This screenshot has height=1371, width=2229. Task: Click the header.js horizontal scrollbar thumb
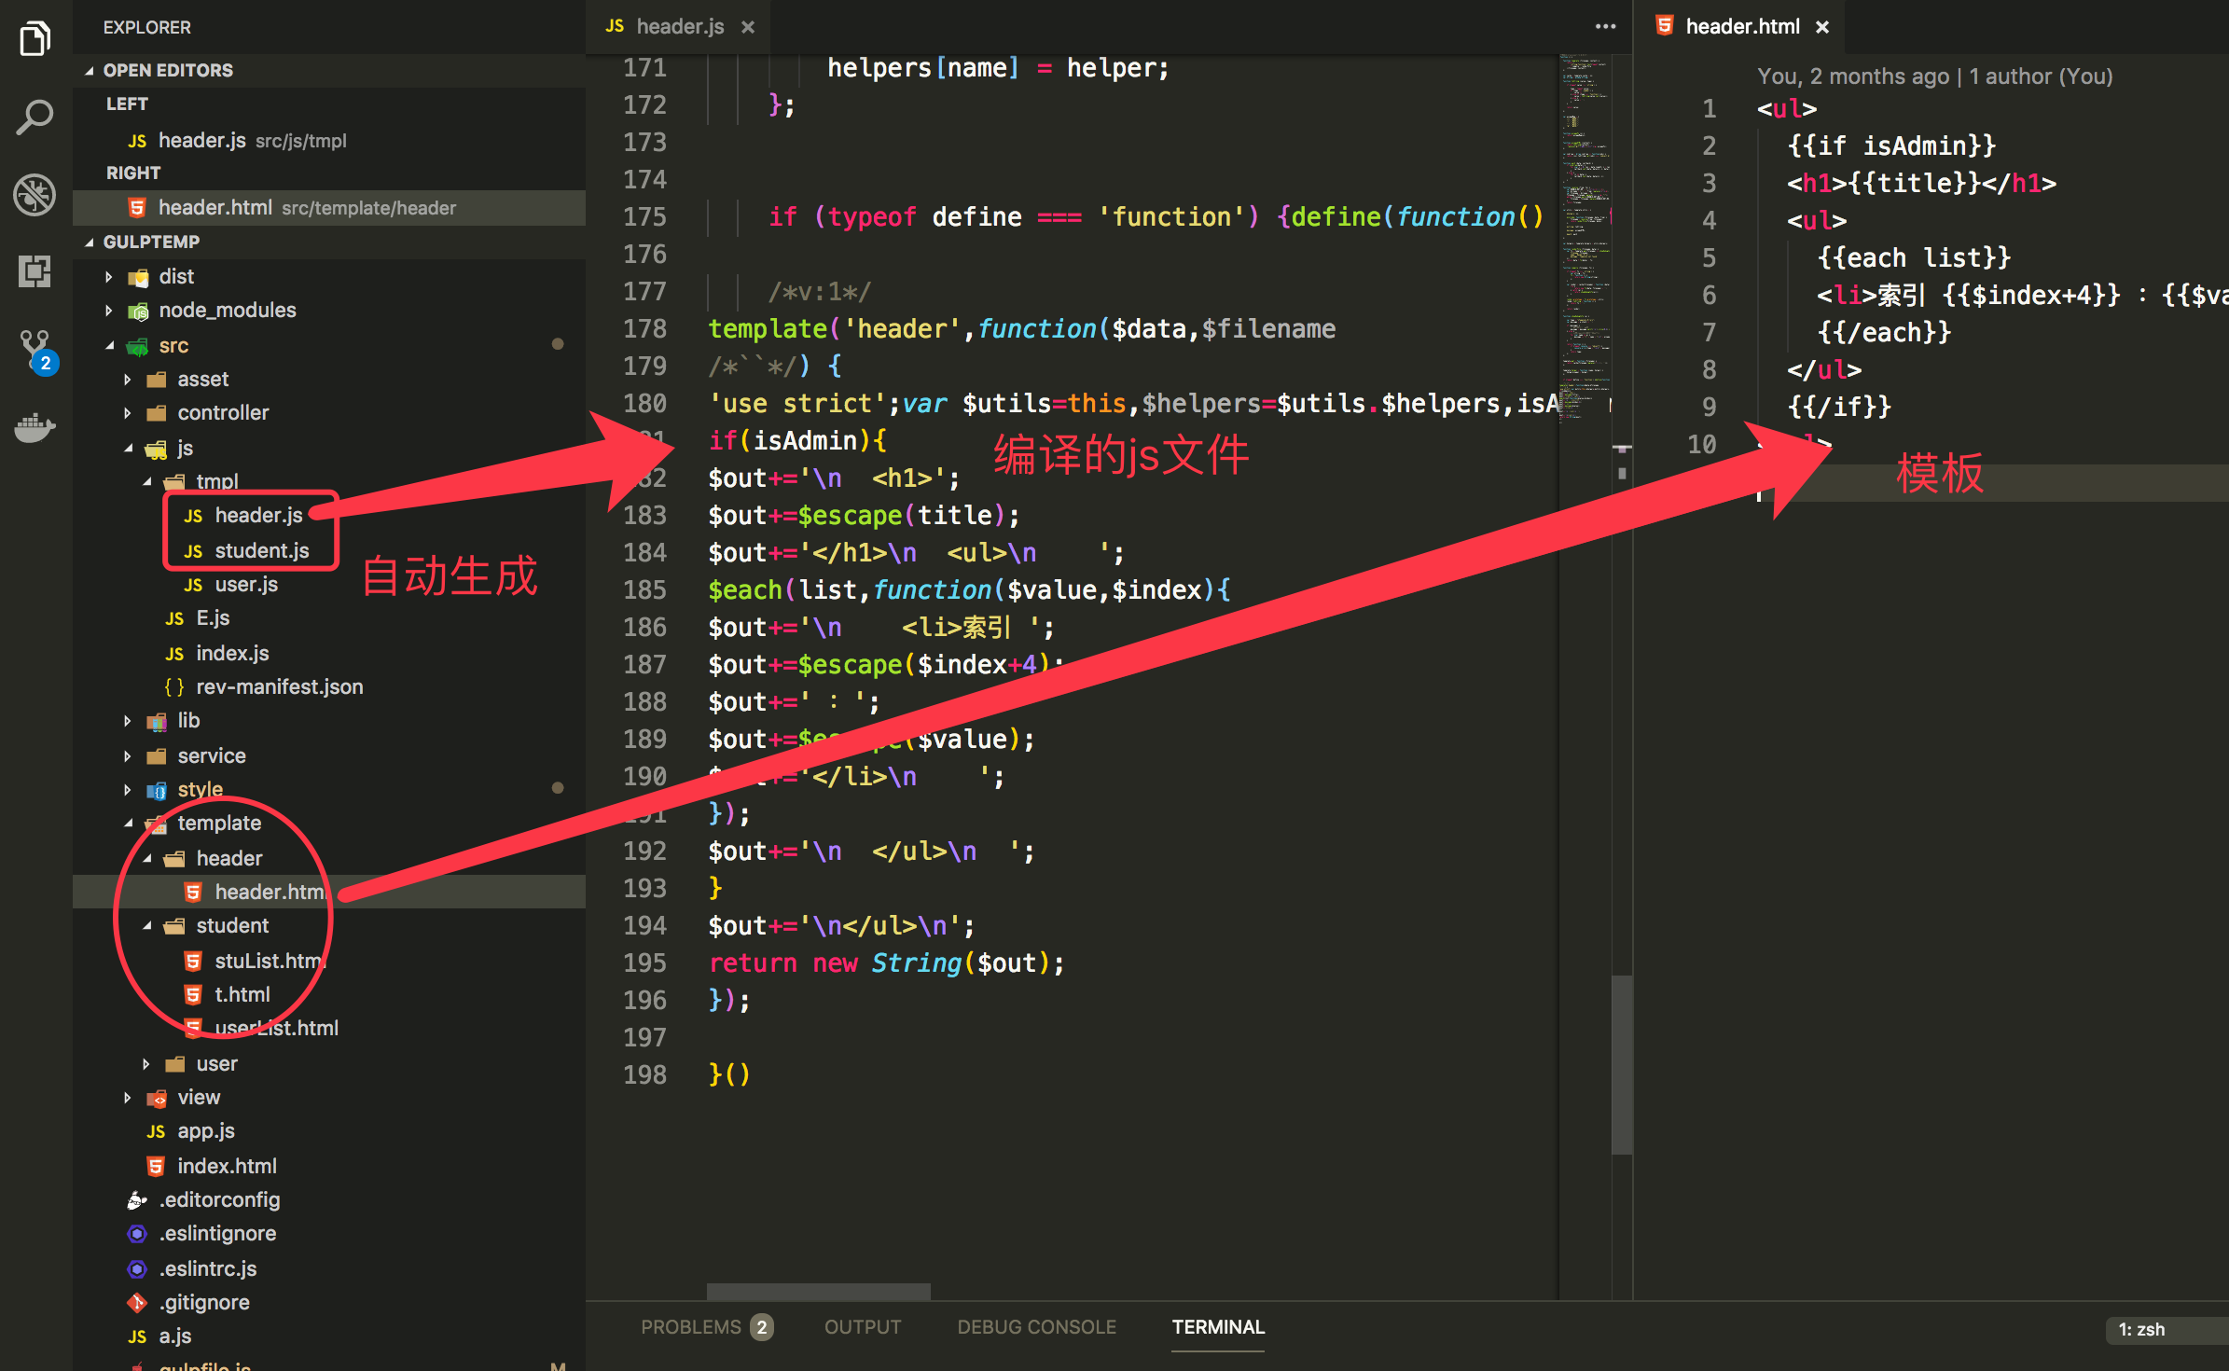tap(818, 1291)
